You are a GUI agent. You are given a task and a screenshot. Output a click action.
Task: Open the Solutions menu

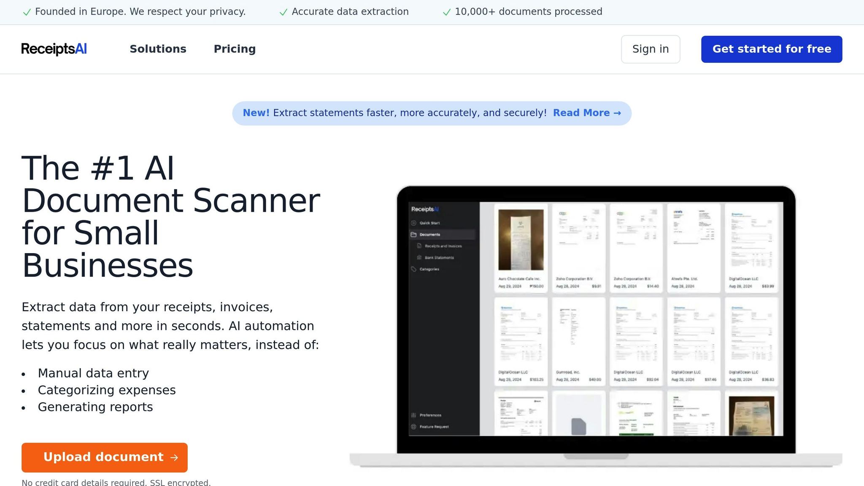pyautogui.click(x=158, y=49)
